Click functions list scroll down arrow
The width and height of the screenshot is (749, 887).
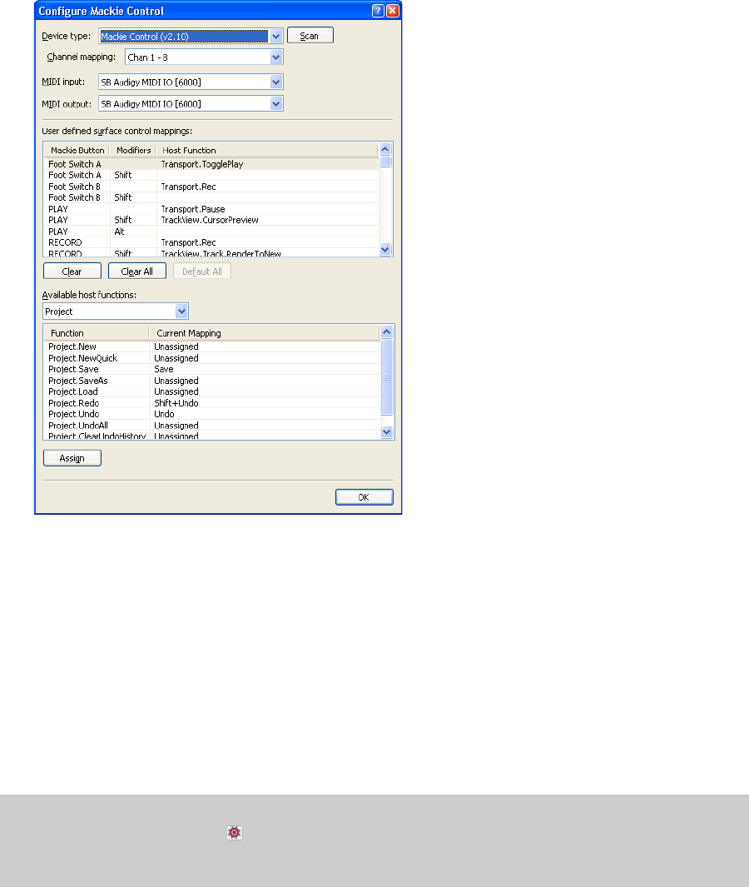tap(387, 432)
